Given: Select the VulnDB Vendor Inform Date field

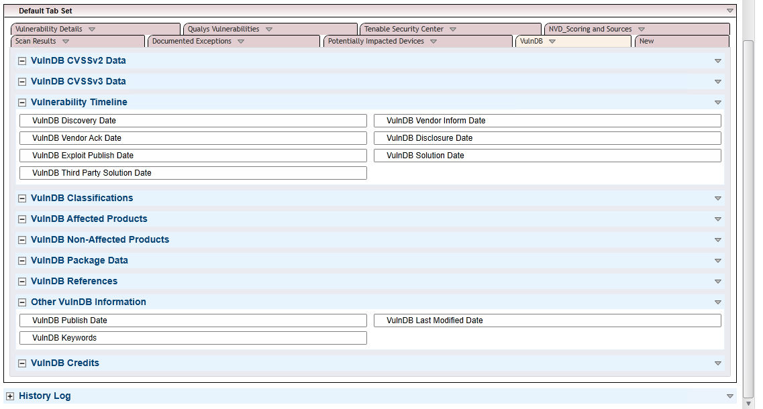Looking at the screenshot, I should pos(548,121).
